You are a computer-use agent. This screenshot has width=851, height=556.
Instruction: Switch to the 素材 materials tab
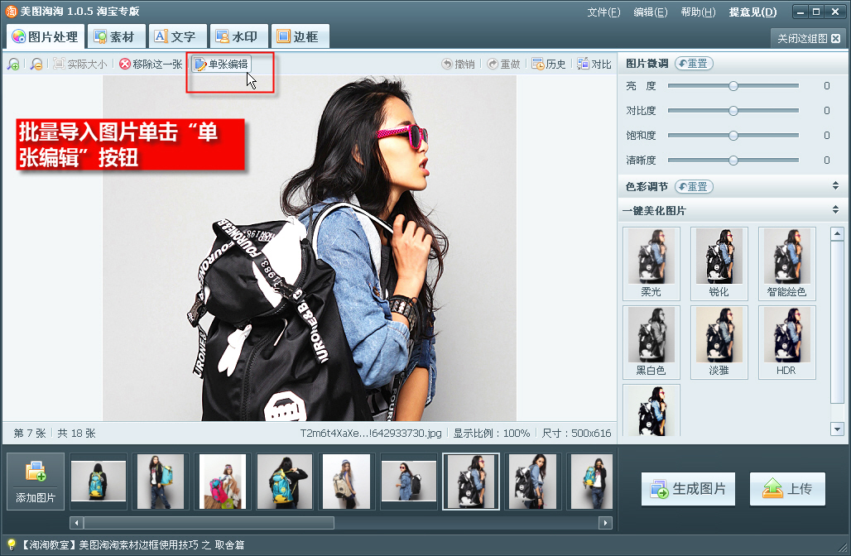point(115,36)
